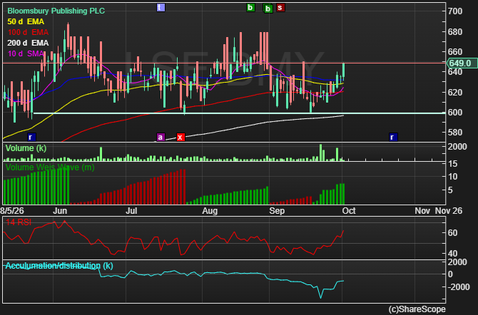Click the -2000 value on the accumulation axis
The height and width of the screenshot is (315, 478).
click(x=459, y=287)
